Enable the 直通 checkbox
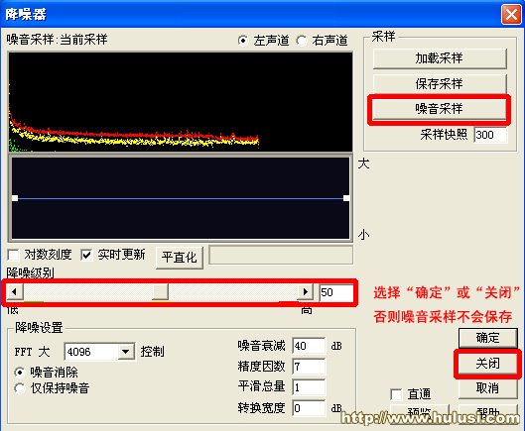Image resolution: width=525 pixels, height=431 pixels. tap(396, 394)
